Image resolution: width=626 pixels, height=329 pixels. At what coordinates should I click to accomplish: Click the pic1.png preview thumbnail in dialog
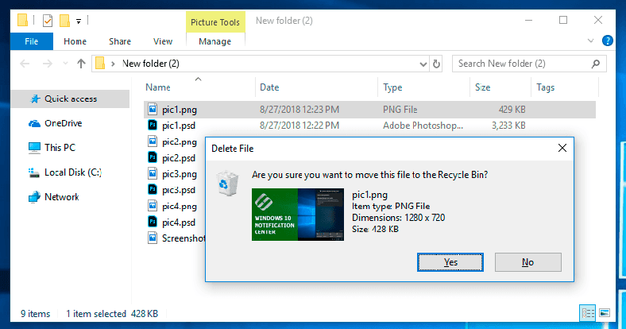[x=297, y=215]
